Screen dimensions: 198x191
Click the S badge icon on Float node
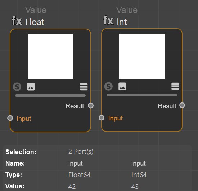click(x=17, y=87)
